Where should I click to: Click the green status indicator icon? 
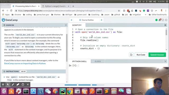(156, 20)
